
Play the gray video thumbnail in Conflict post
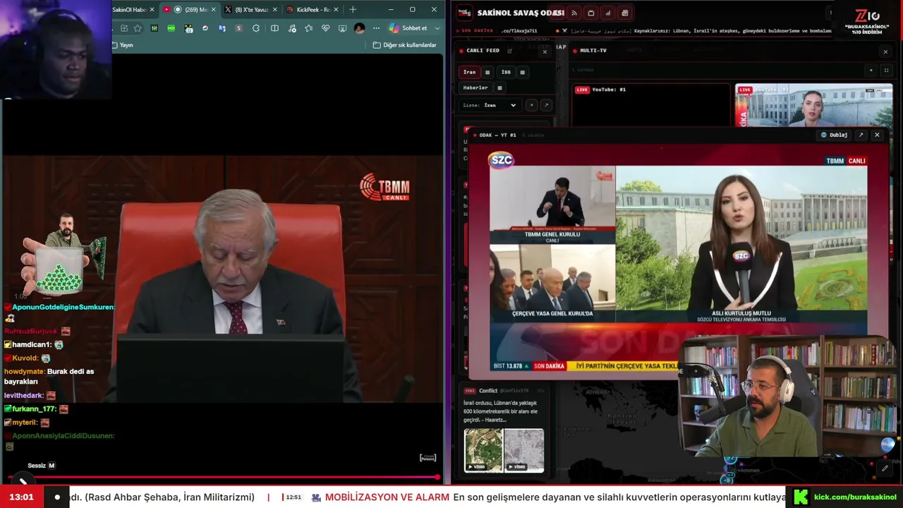(524, 450)
